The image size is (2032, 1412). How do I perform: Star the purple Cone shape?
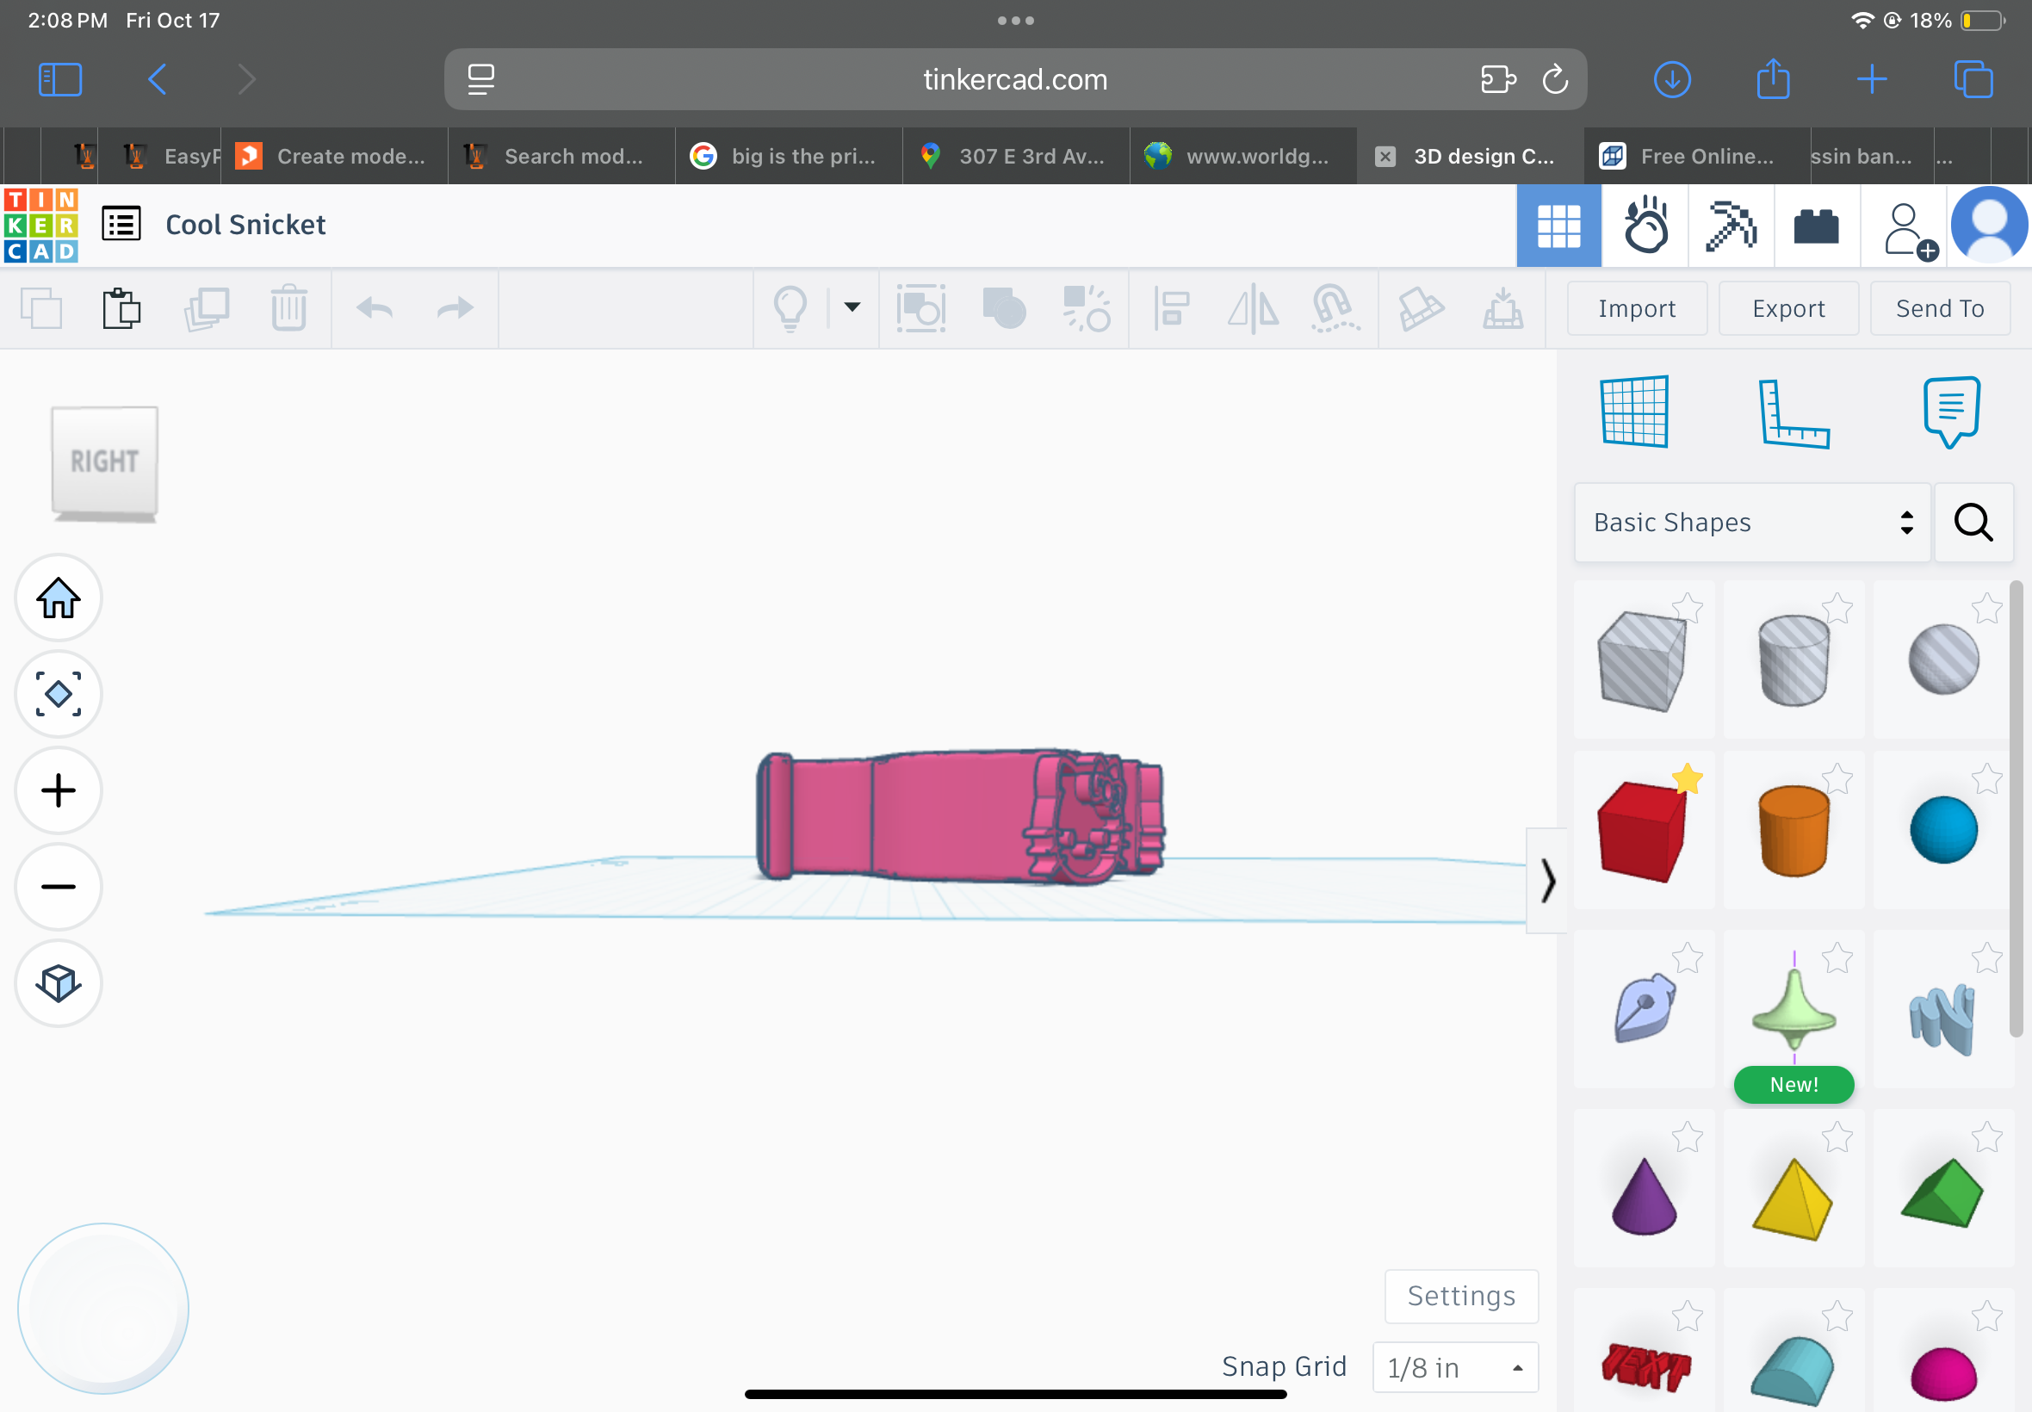point(1687,1137)
